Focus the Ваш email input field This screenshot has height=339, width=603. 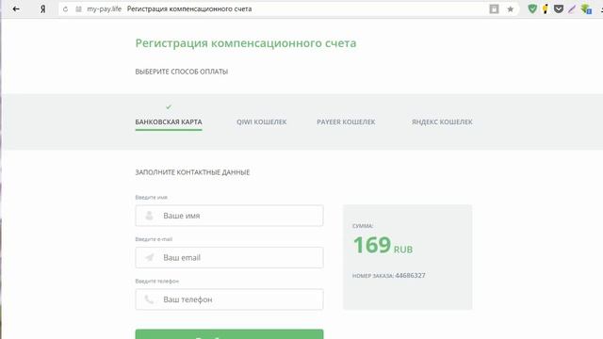click(x=229, y=257)
